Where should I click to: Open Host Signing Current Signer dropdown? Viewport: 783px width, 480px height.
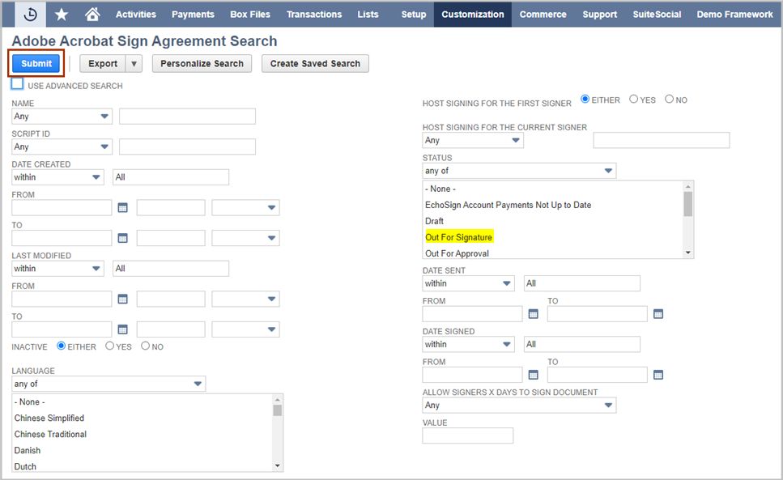click(x=473, y=140)
